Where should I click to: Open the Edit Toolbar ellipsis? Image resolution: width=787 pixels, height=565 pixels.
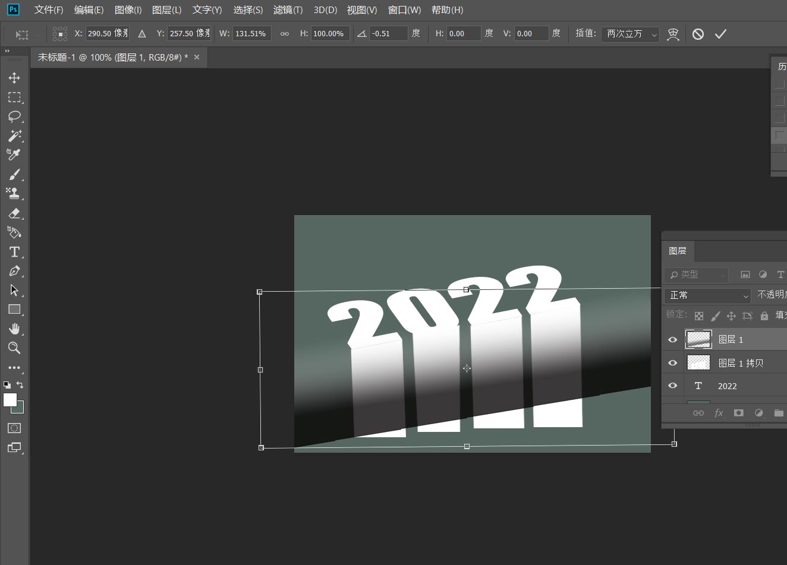click(x=14, y=368)
